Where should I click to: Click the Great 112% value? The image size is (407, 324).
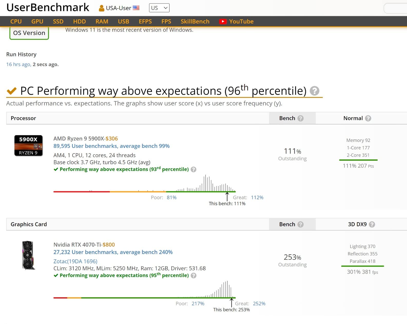257,197
